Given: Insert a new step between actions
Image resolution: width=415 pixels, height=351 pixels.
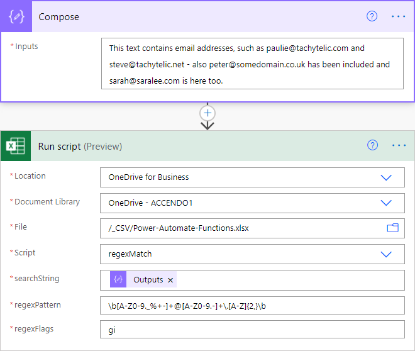Looking at the screenshot, I should click(207, 113).
